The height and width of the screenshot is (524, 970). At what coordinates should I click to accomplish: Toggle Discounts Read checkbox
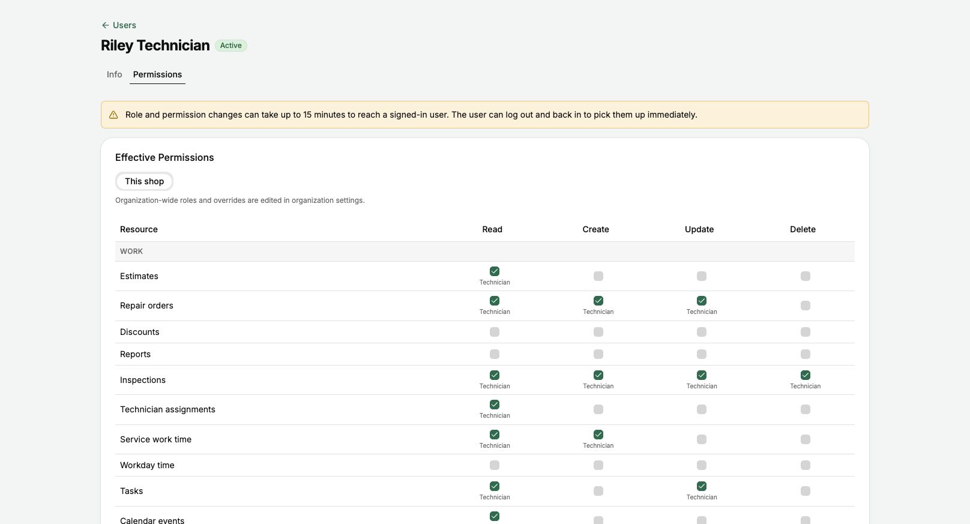495,332
